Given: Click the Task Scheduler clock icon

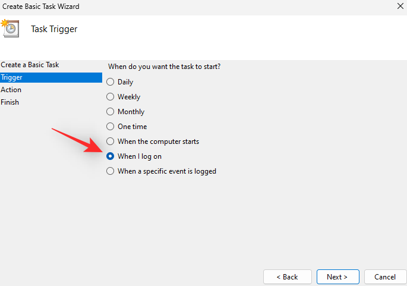Looking at the screenshot, I should pos(10,29).
